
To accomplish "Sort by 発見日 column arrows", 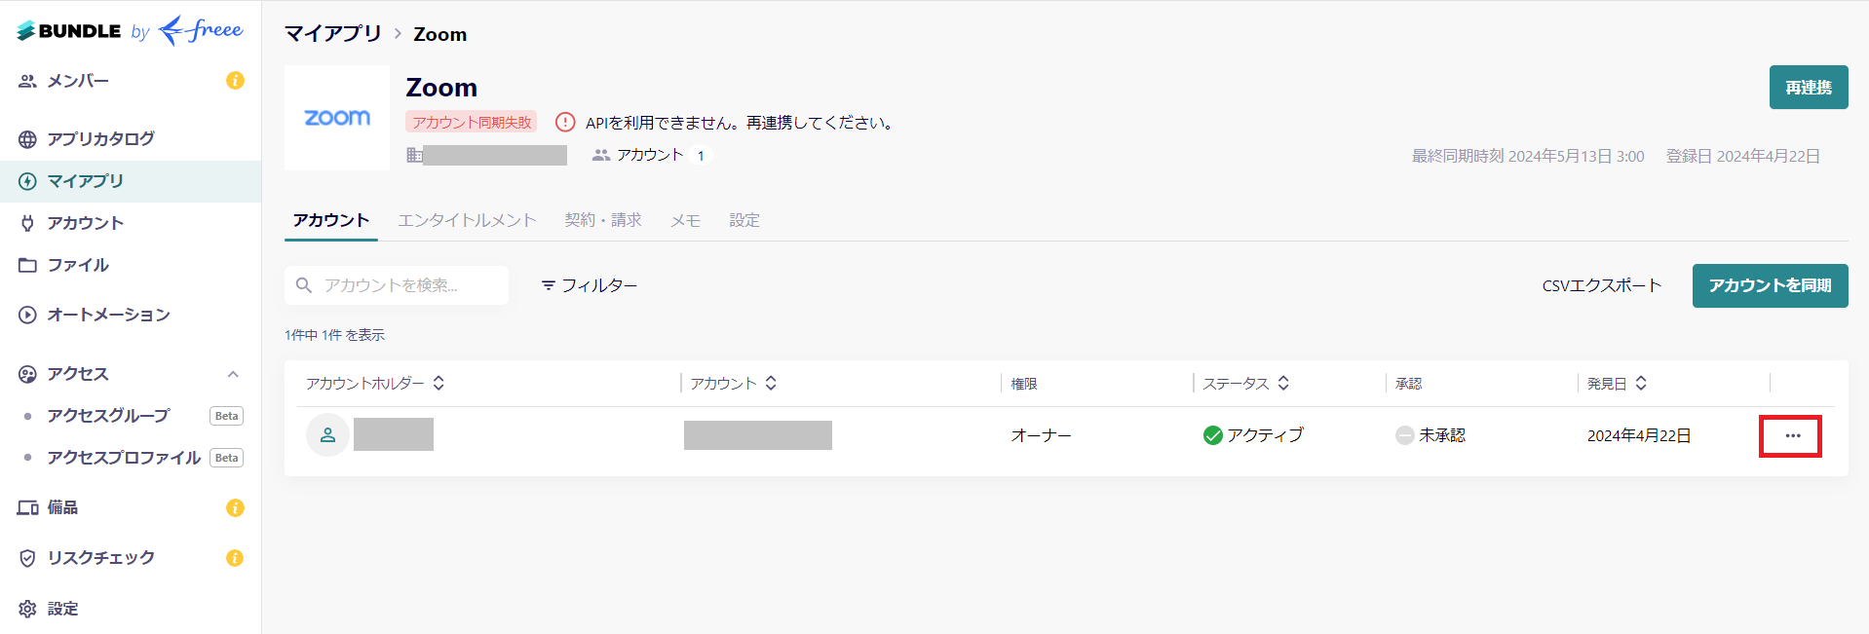I will (x=1641, y=383).
